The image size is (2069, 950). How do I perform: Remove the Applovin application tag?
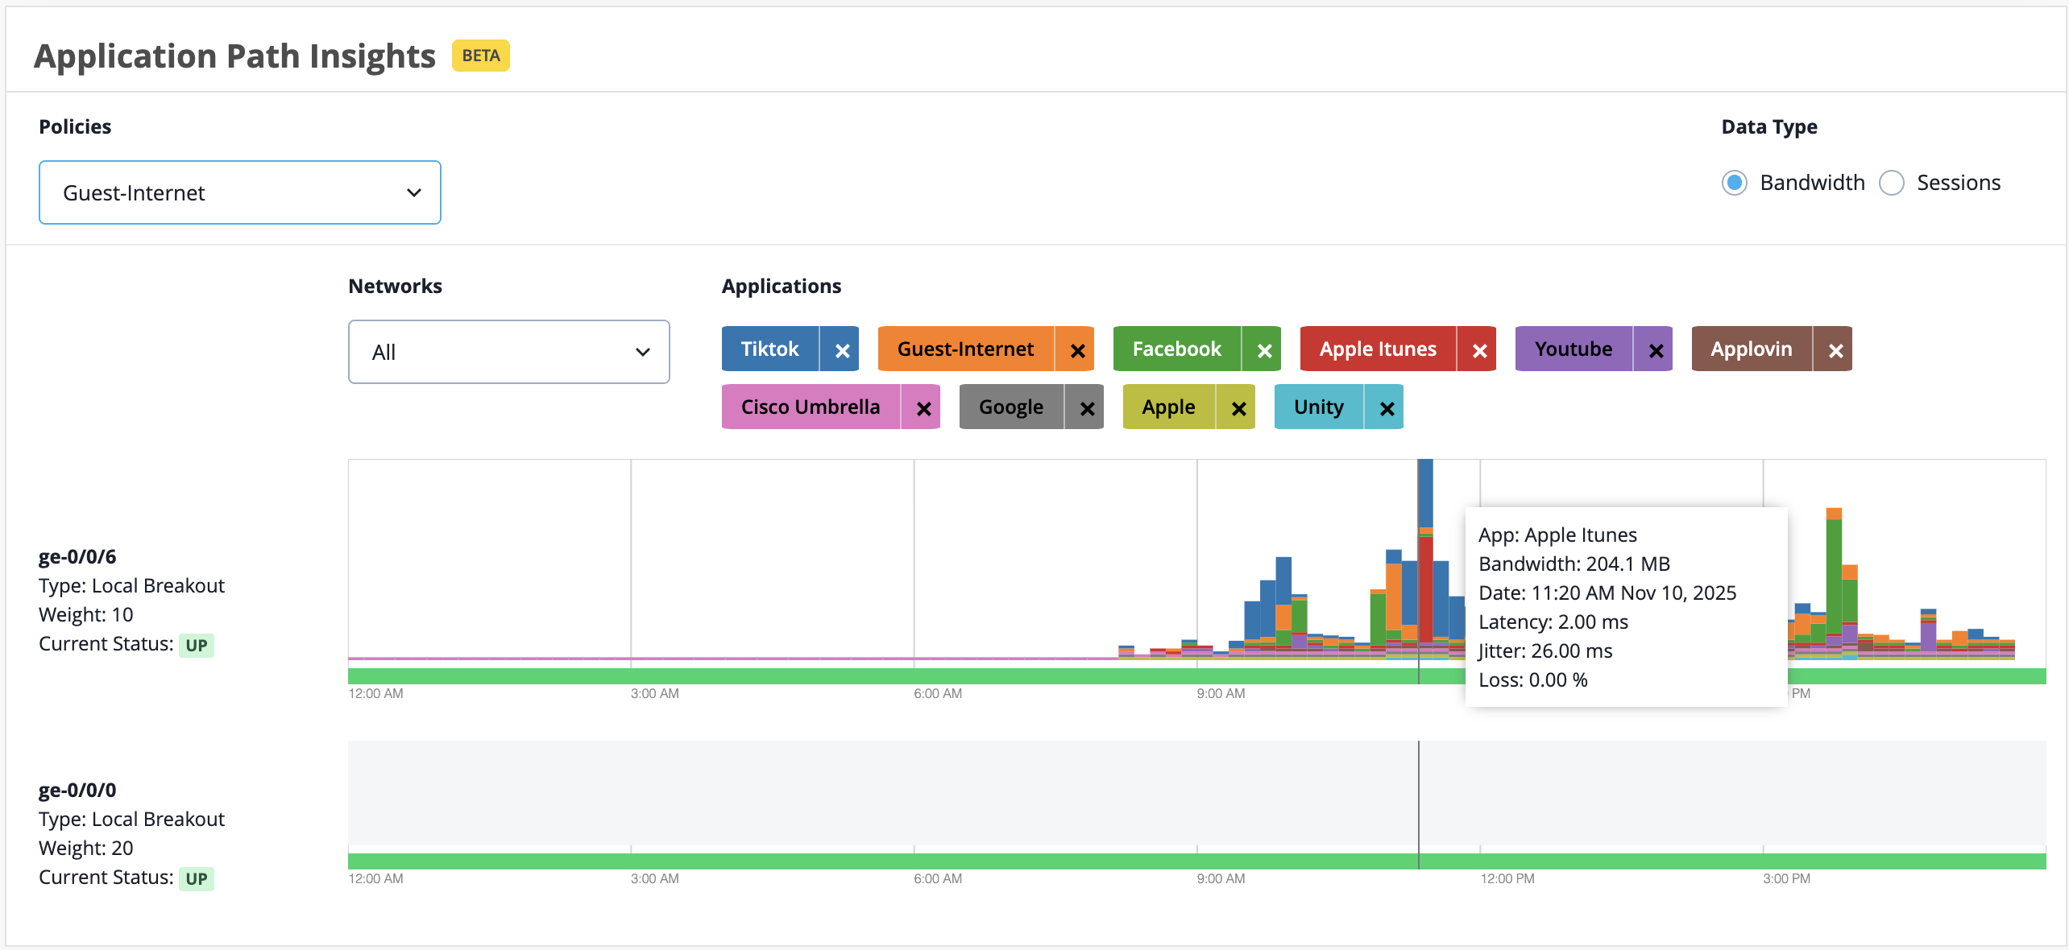(1835, 350)
